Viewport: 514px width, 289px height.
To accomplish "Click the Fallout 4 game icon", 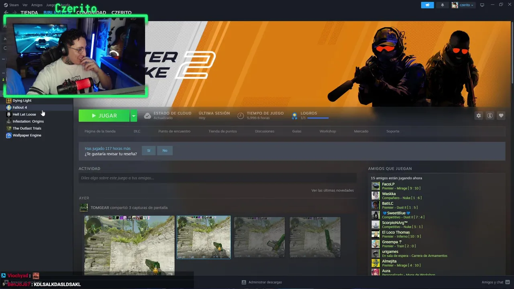I will pos(9,108).
